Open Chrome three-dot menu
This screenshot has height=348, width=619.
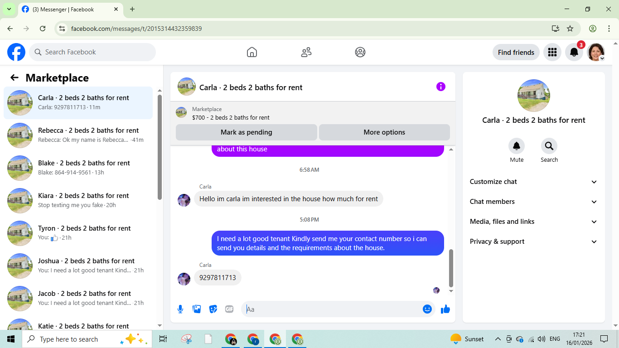[609, 29]
